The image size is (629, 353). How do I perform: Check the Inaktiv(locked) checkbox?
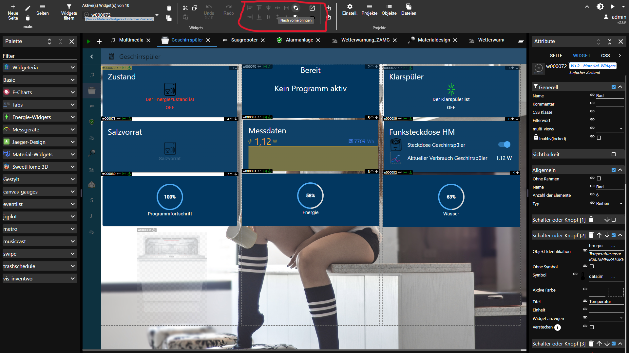pyautogui.click(x=599, y=138)
